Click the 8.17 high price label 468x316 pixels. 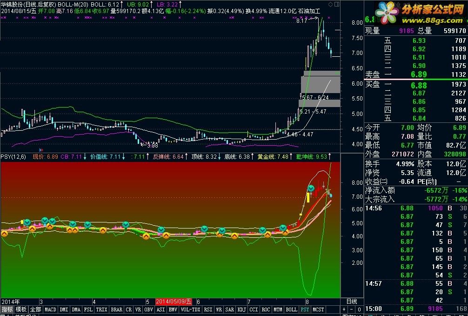click(301, 21)
